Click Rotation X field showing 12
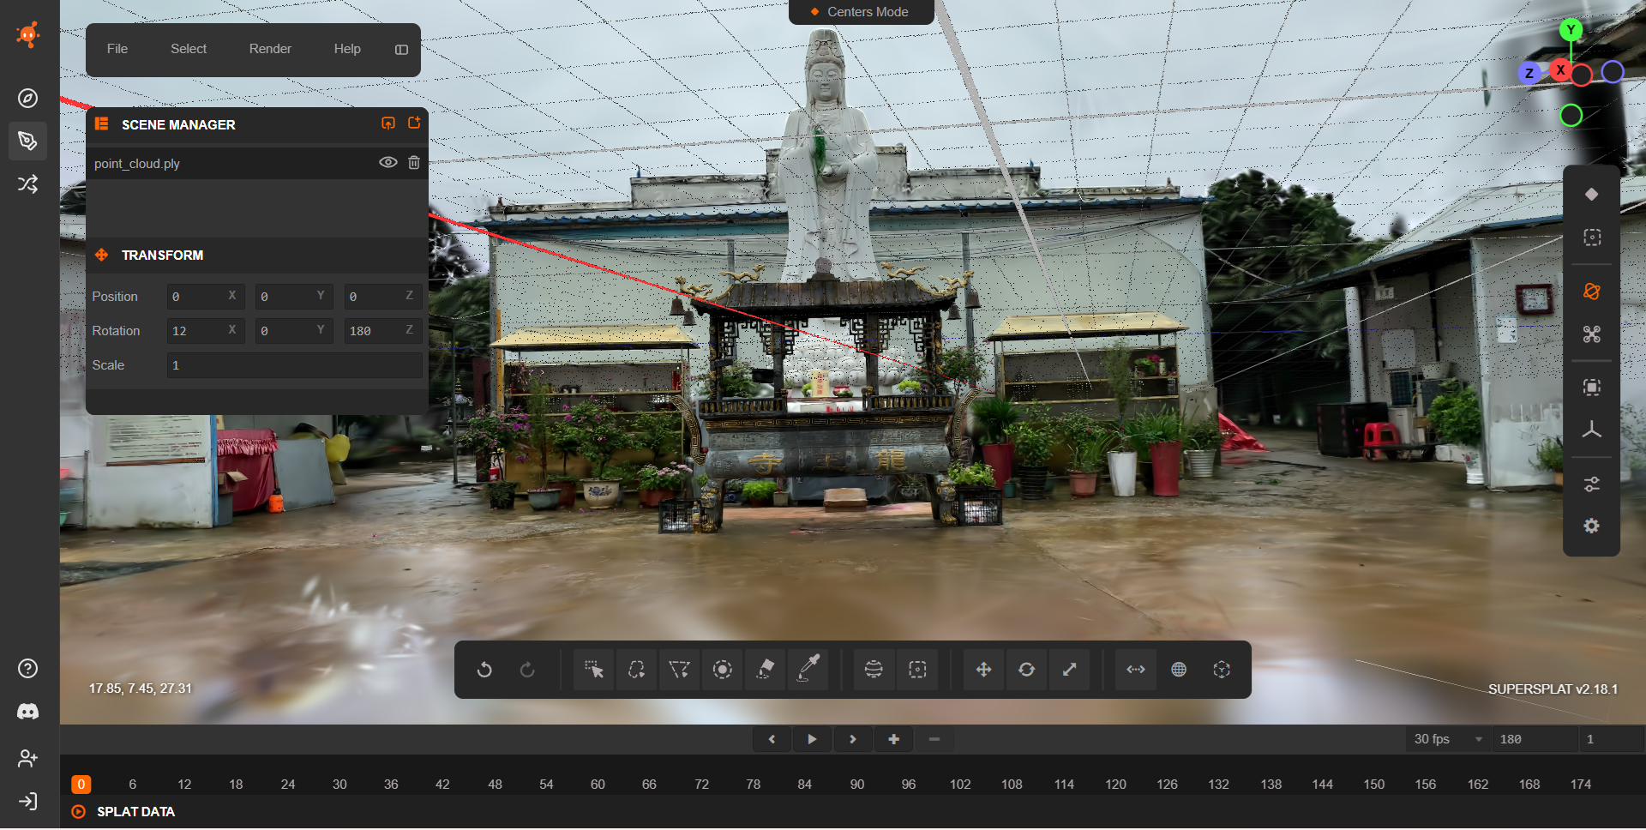This screenshot has height=830, width=1646. [206, 330]
